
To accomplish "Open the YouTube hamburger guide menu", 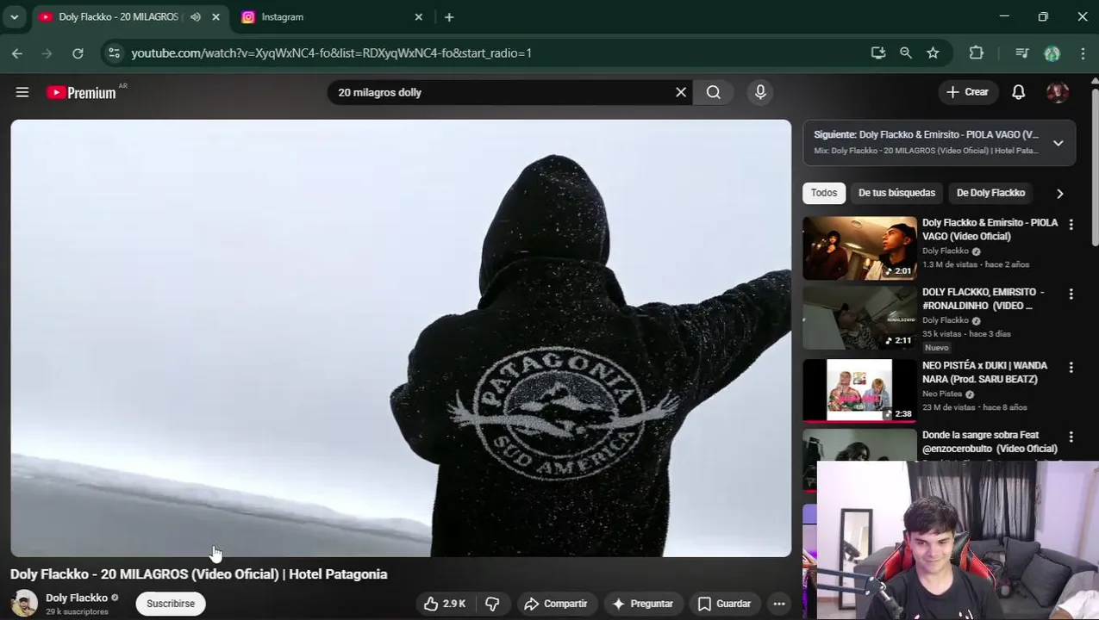I will 22,92.
